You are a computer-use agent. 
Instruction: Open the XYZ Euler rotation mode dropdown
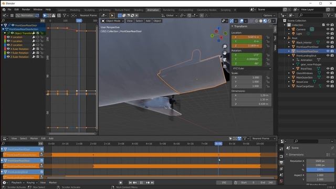[251, 68]
